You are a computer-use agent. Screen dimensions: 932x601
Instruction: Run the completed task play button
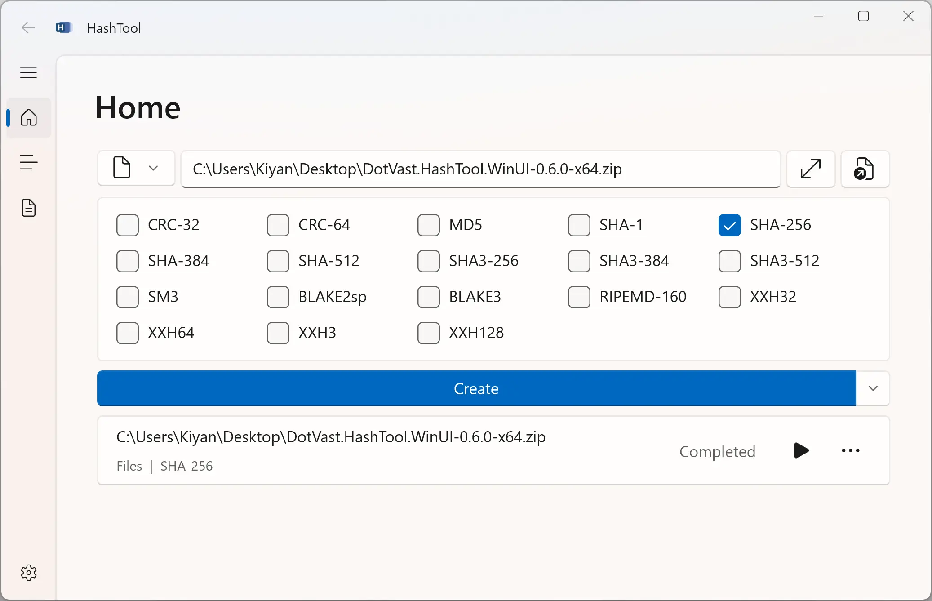(801, 450)
